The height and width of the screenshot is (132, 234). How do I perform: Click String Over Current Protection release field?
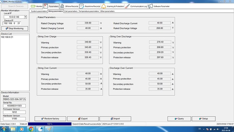[88, 89]
